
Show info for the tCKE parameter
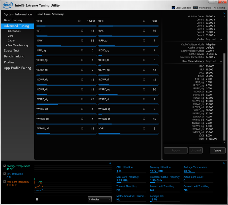pyautogui.click(x=144, y=129)
